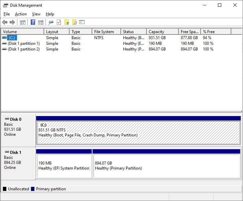Toggle Show/Hide Console Tree toolbar icon
Screen dimensions: 243x201
click(23, 22)
